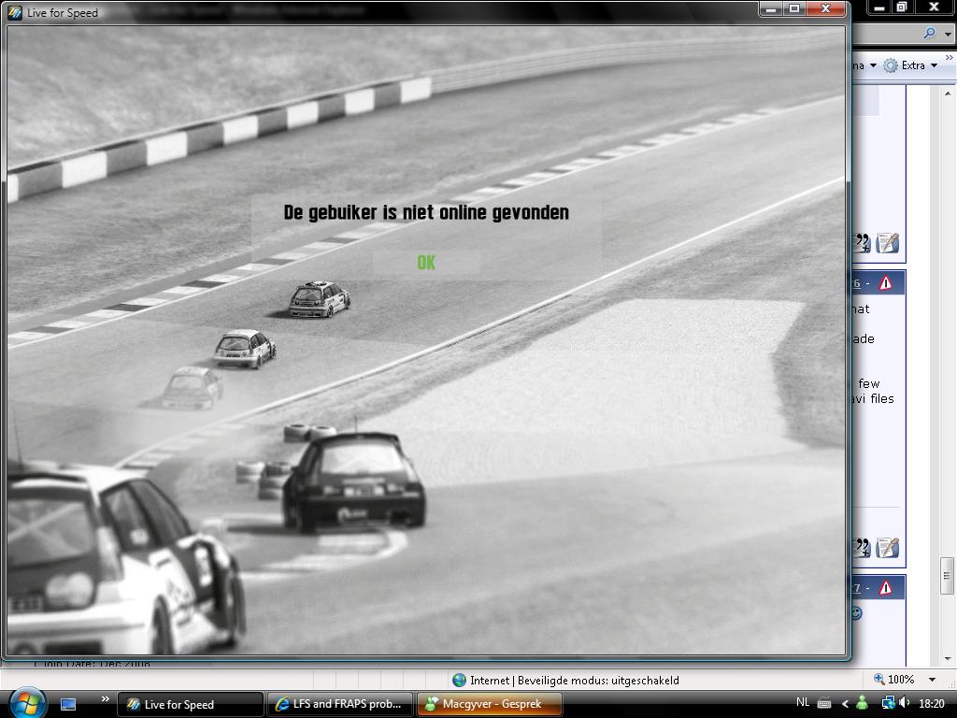Click the smiley emoticon in the forum post
Viewport: 957px width, 718px height.
click(857, 612)
